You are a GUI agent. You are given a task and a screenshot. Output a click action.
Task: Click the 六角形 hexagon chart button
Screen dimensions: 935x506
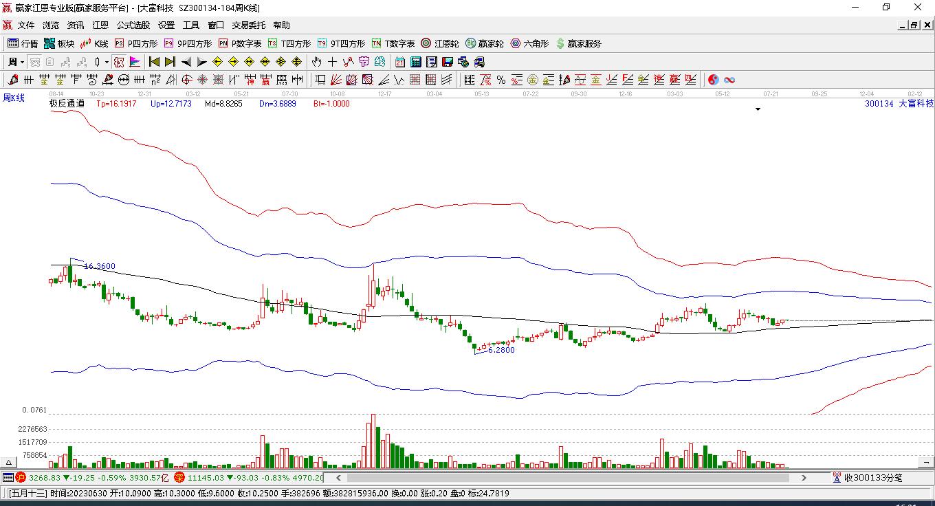(529, 43)
